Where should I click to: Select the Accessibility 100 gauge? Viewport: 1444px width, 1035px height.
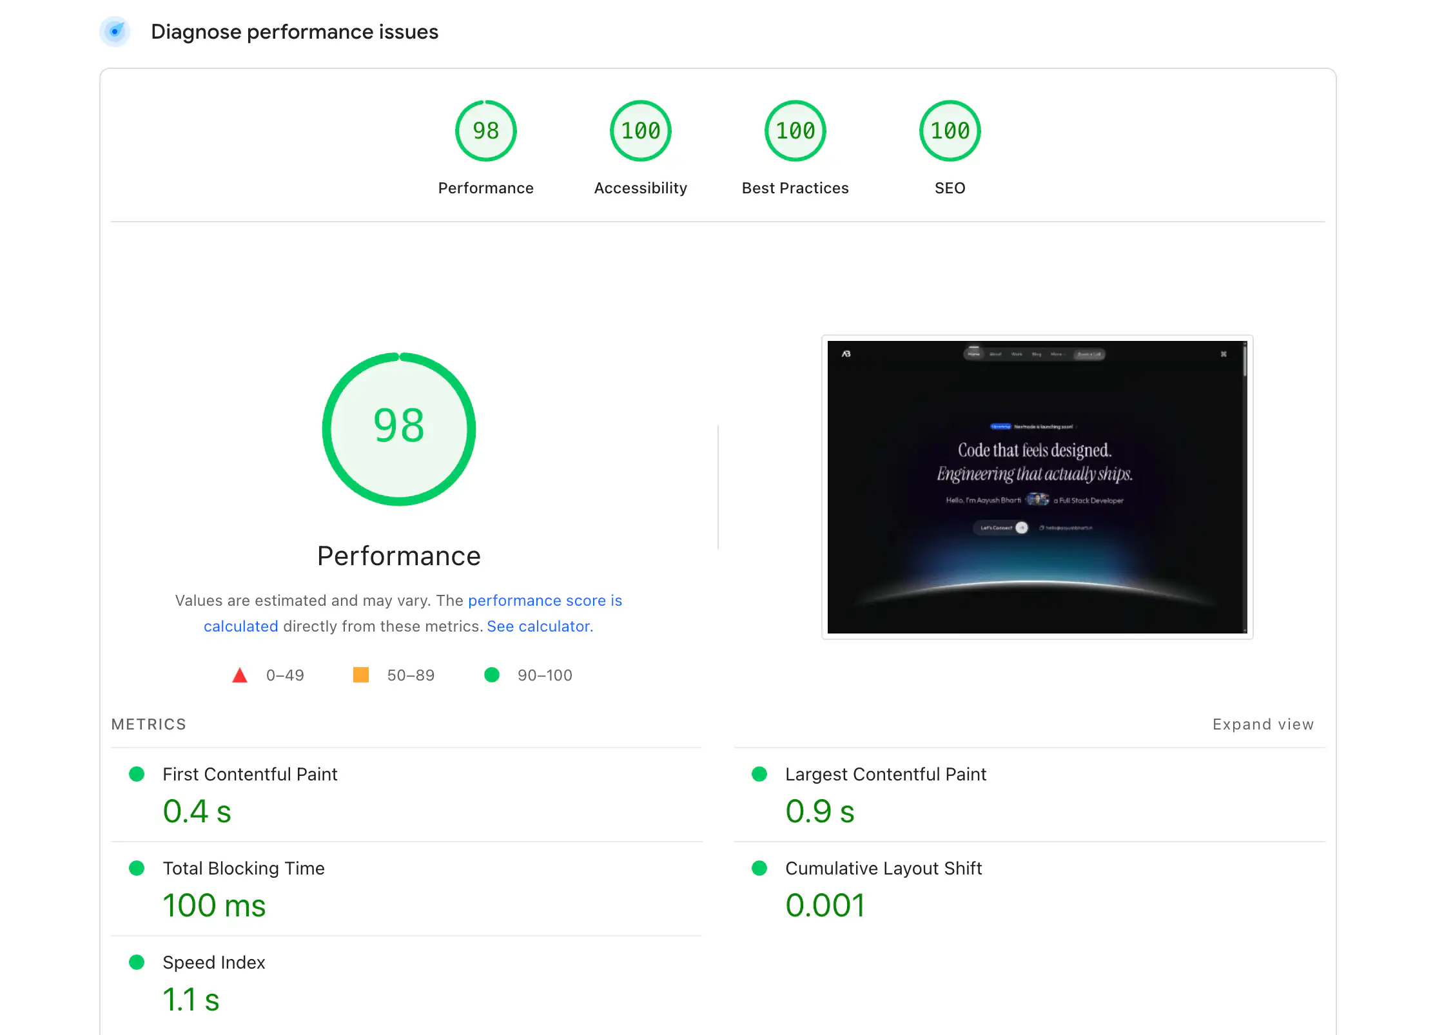640,130
